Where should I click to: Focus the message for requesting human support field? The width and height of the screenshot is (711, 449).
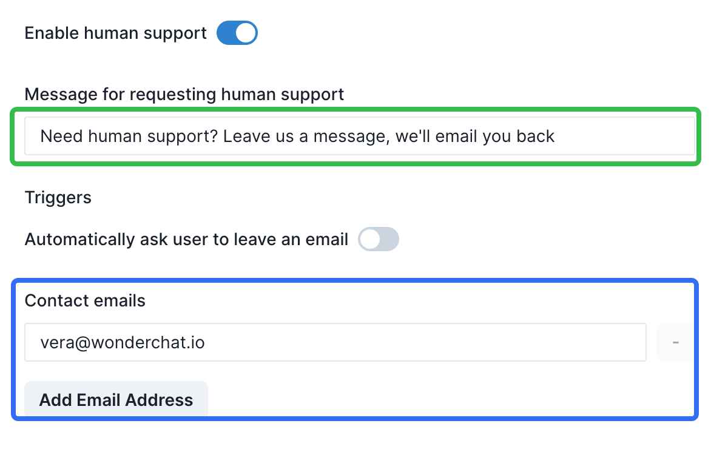coord(359,136)
